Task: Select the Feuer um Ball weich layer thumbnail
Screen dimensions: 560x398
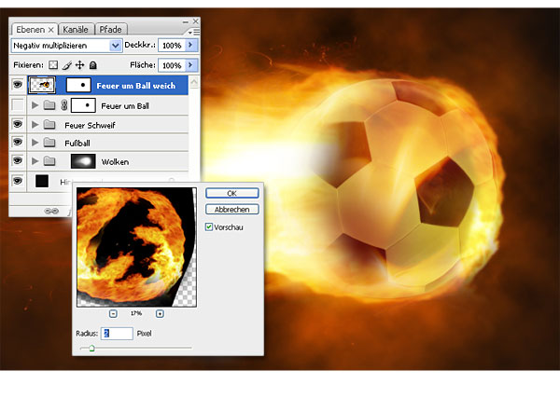Action: (x=42, y=85)
